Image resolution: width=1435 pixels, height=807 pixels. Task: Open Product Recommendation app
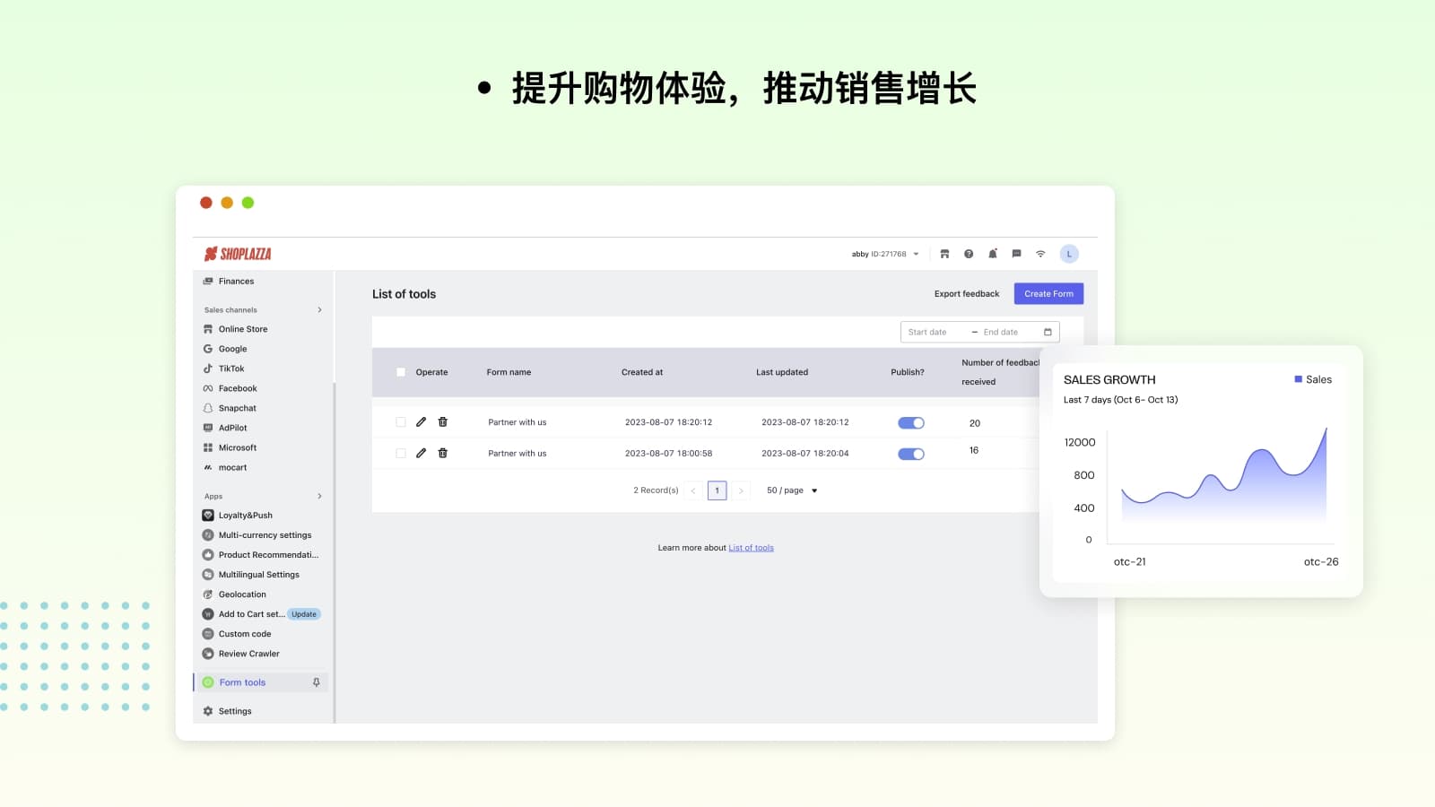(x=260, y=555)
